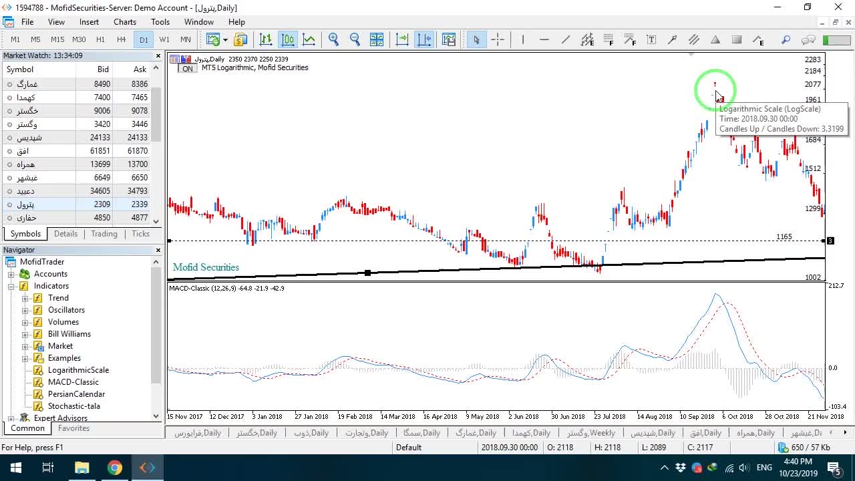This screenshot has width=855, height=481.
Task: Click the black trendline square handle
Action: [x=367, y=273]
